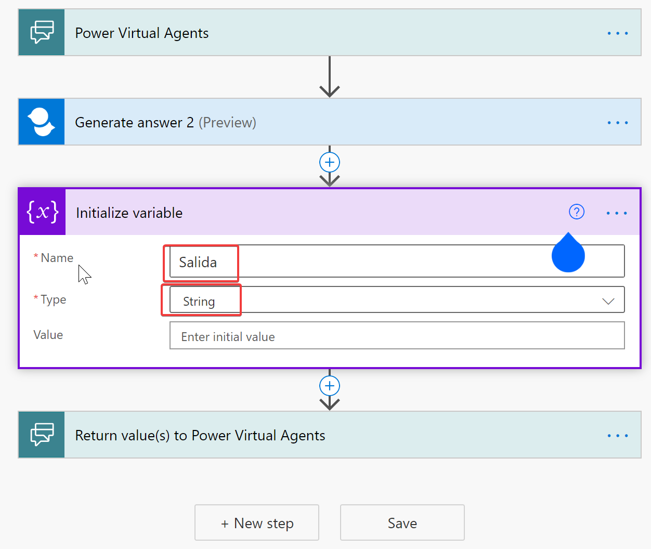Insert a step above Initialize variable
This screenshot has width=651, height=549.
329,162
